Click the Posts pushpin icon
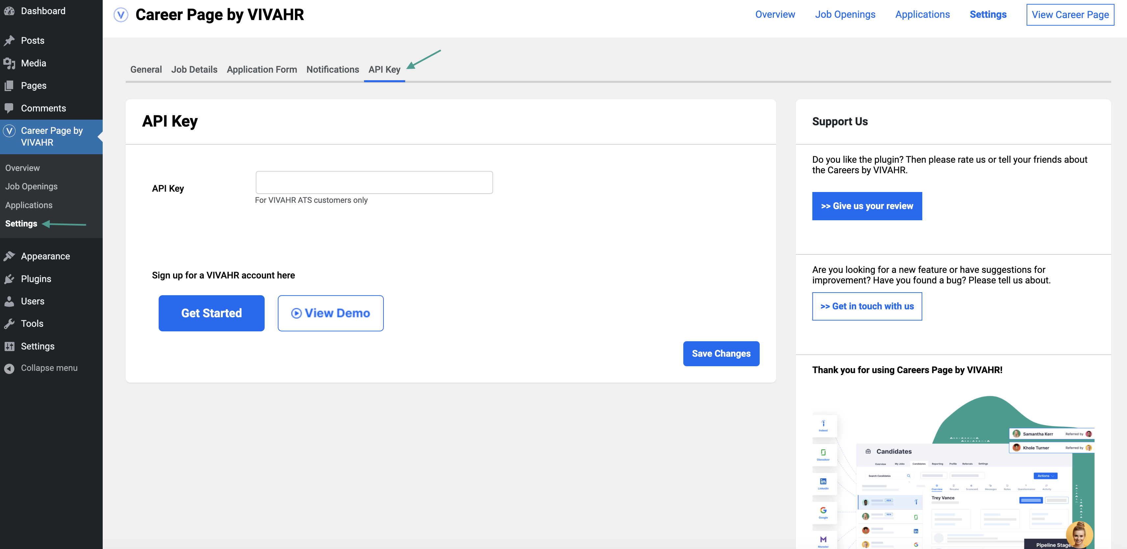1127x549 pixels. coord(9,41)
